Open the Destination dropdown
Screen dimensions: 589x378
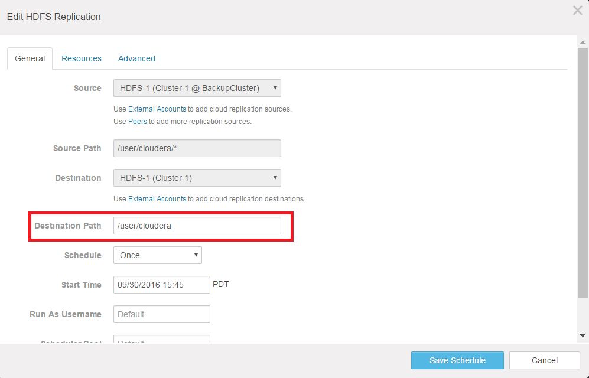coord(197,178)
